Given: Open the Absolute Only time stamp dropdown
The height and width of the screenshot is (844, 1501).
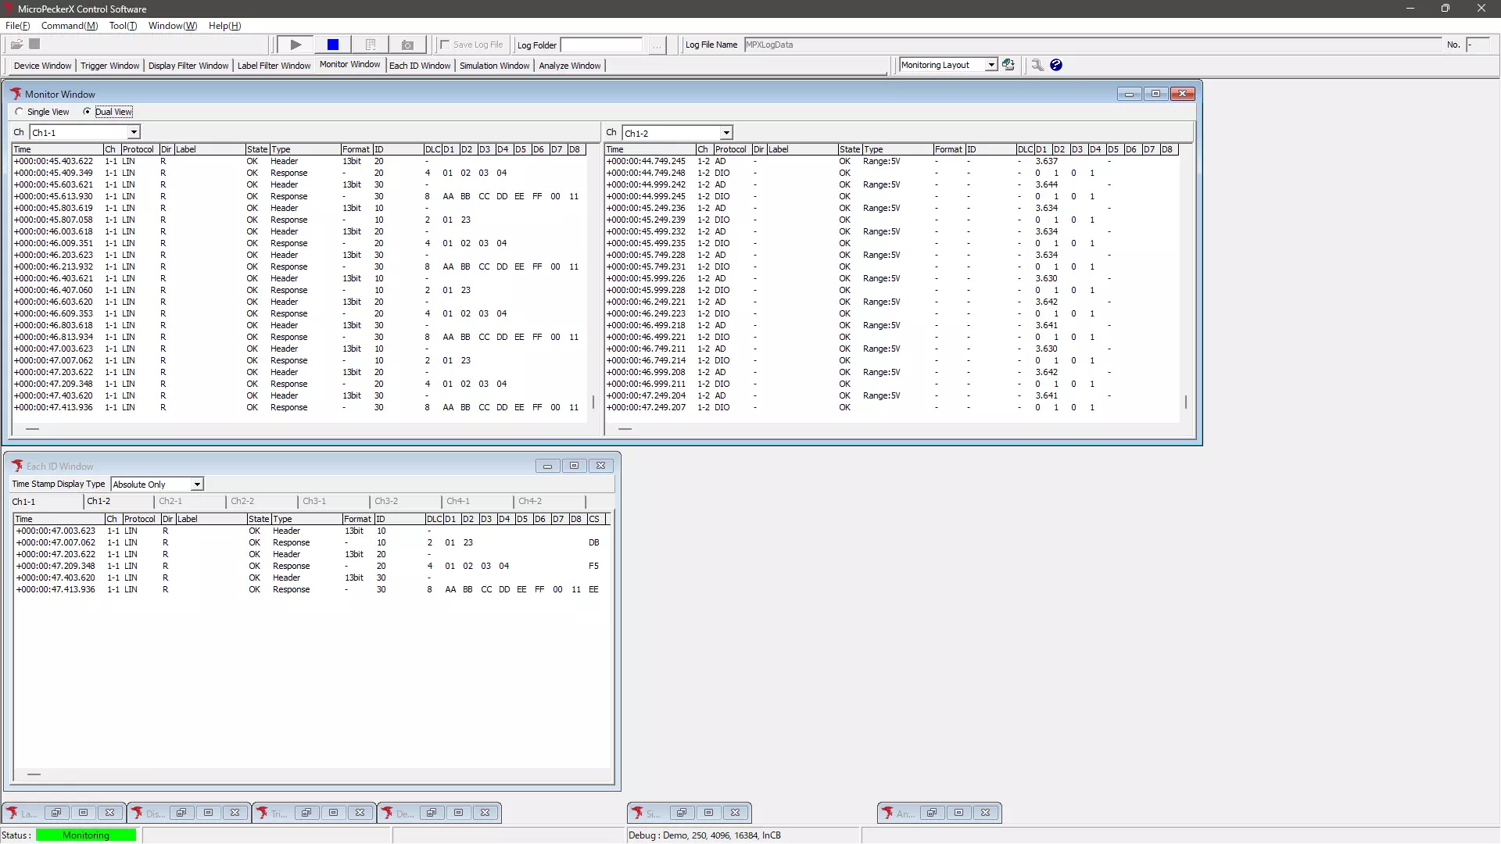Looking at the screenshot, I should tap(197, 485).
